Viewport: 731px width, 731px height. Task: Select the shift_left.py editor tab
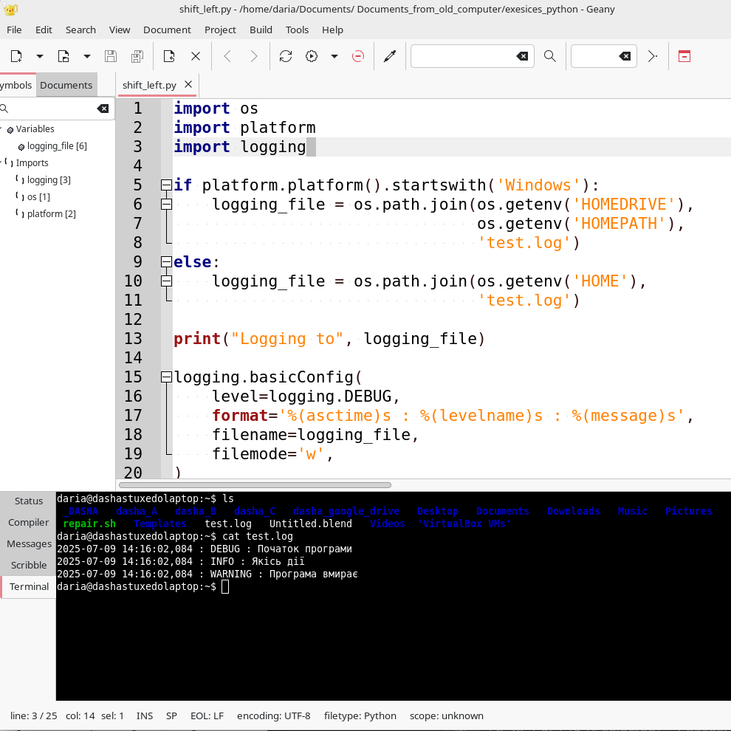pyautogui.click(x=149, y=86)
